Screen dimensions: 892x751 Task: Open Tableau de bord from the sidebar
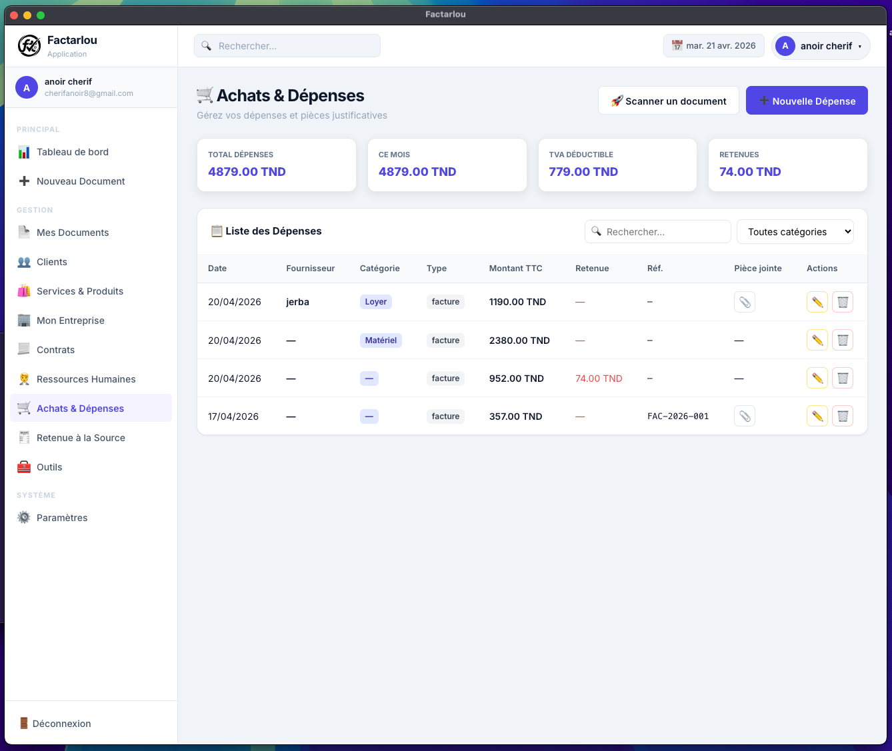pos(73,152)
